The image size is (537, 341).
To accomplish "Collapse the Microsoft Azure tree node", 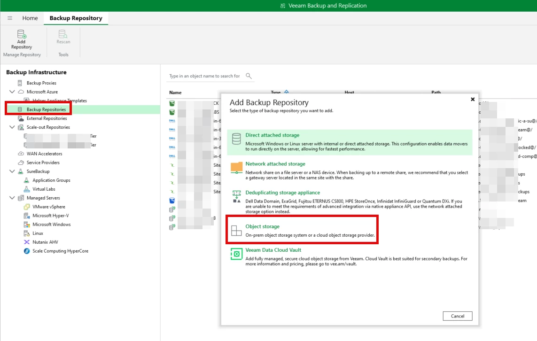I will pos(12,92).
